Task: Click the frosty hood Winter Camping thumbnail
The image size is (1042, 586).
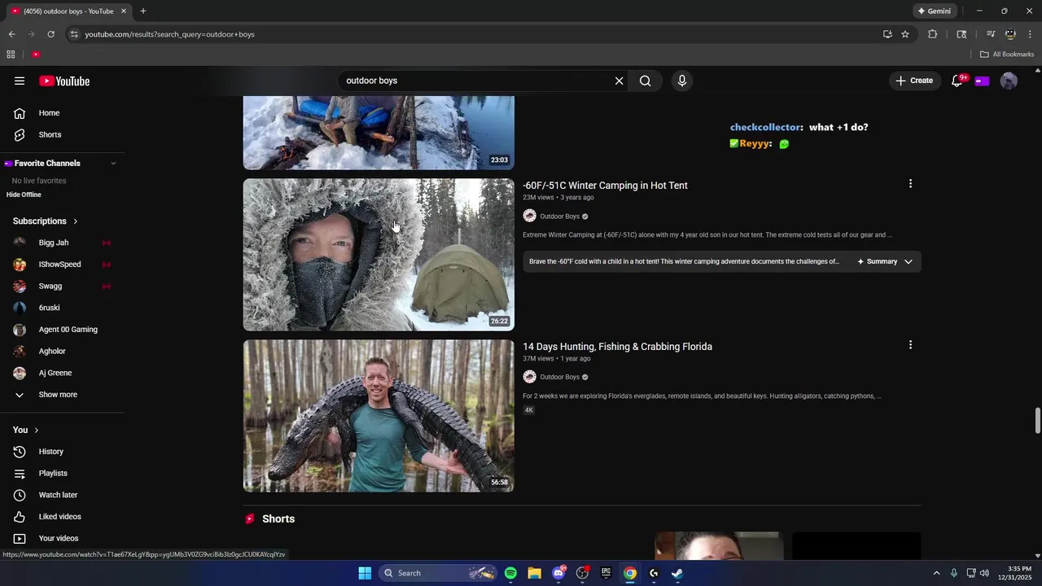Action: tap(379, 255)
